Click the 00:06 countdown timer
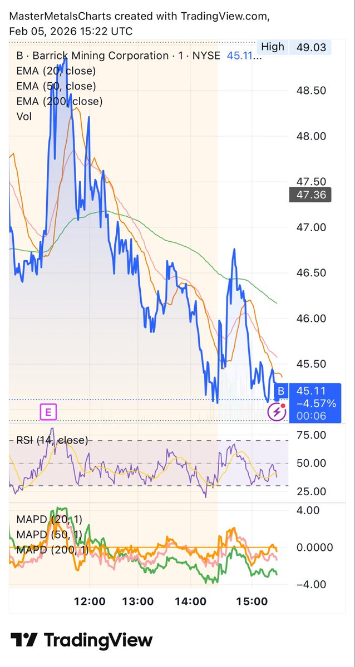 point(312,415)
